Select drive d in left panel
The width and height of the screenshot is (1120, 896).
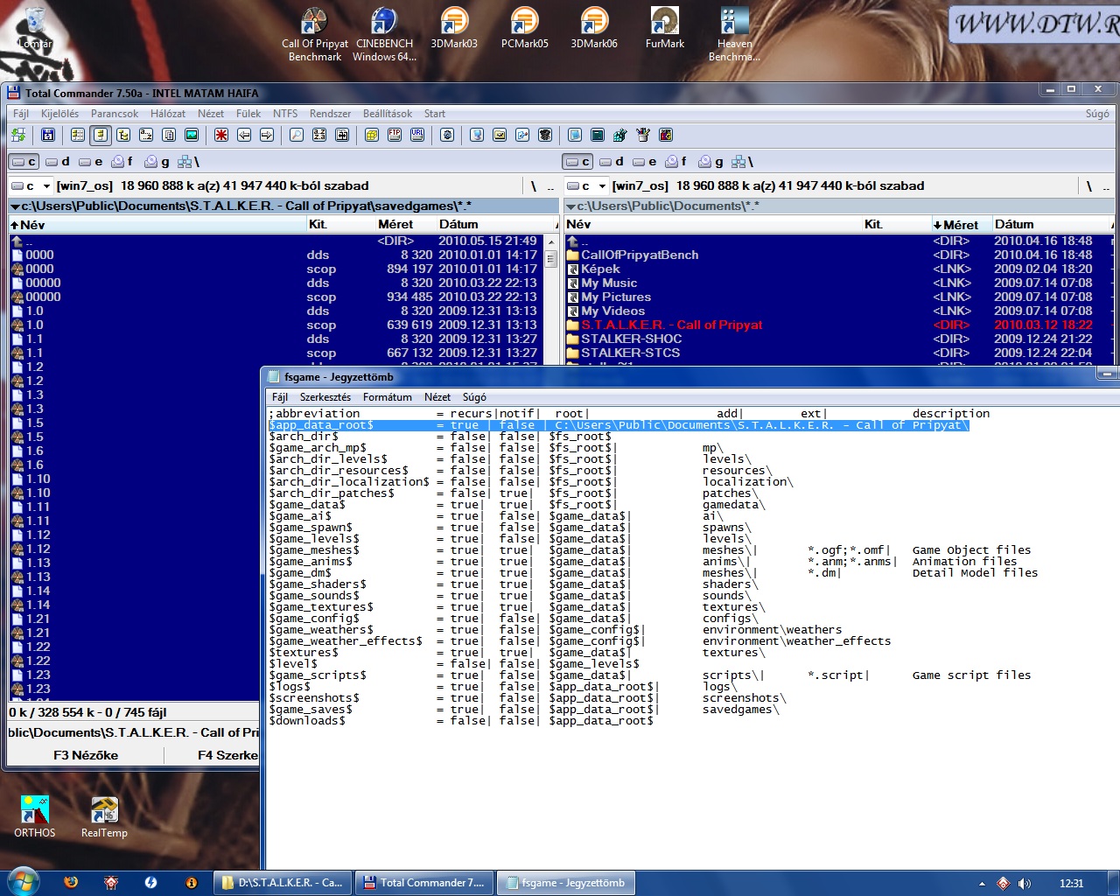click(58, 161)
